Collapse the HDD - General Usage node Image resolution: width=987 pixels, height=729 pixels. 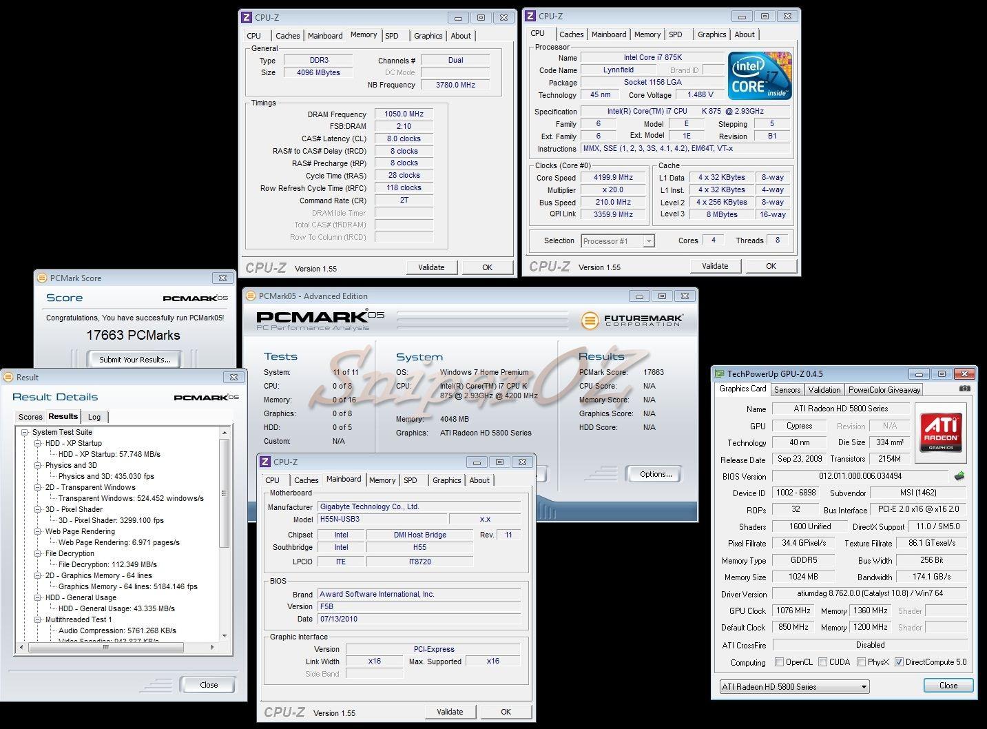point(38,598)
